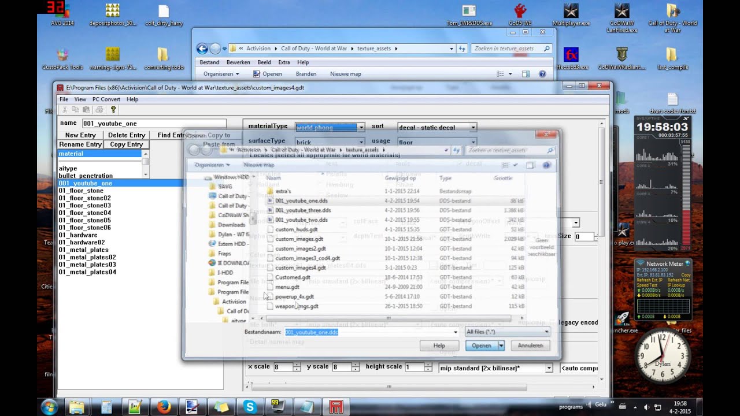Click the Paste icon in Asset Manager toolbar
This screenshot has height=416, width=740.
pos(86,110)
